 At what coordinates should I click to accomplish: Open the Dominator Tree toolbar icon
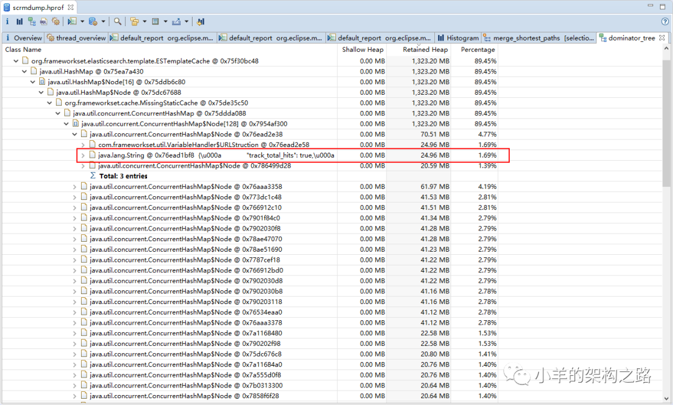pyautogui.click(x=32, y=21)
